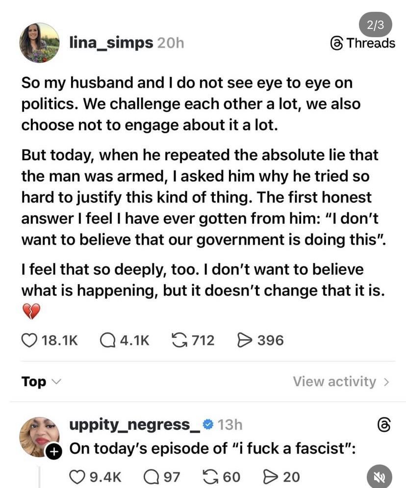The width and height of the screenshot is (406, 488).
Task: Like the uppity_negress_ reply
Action: coord(76,476)
